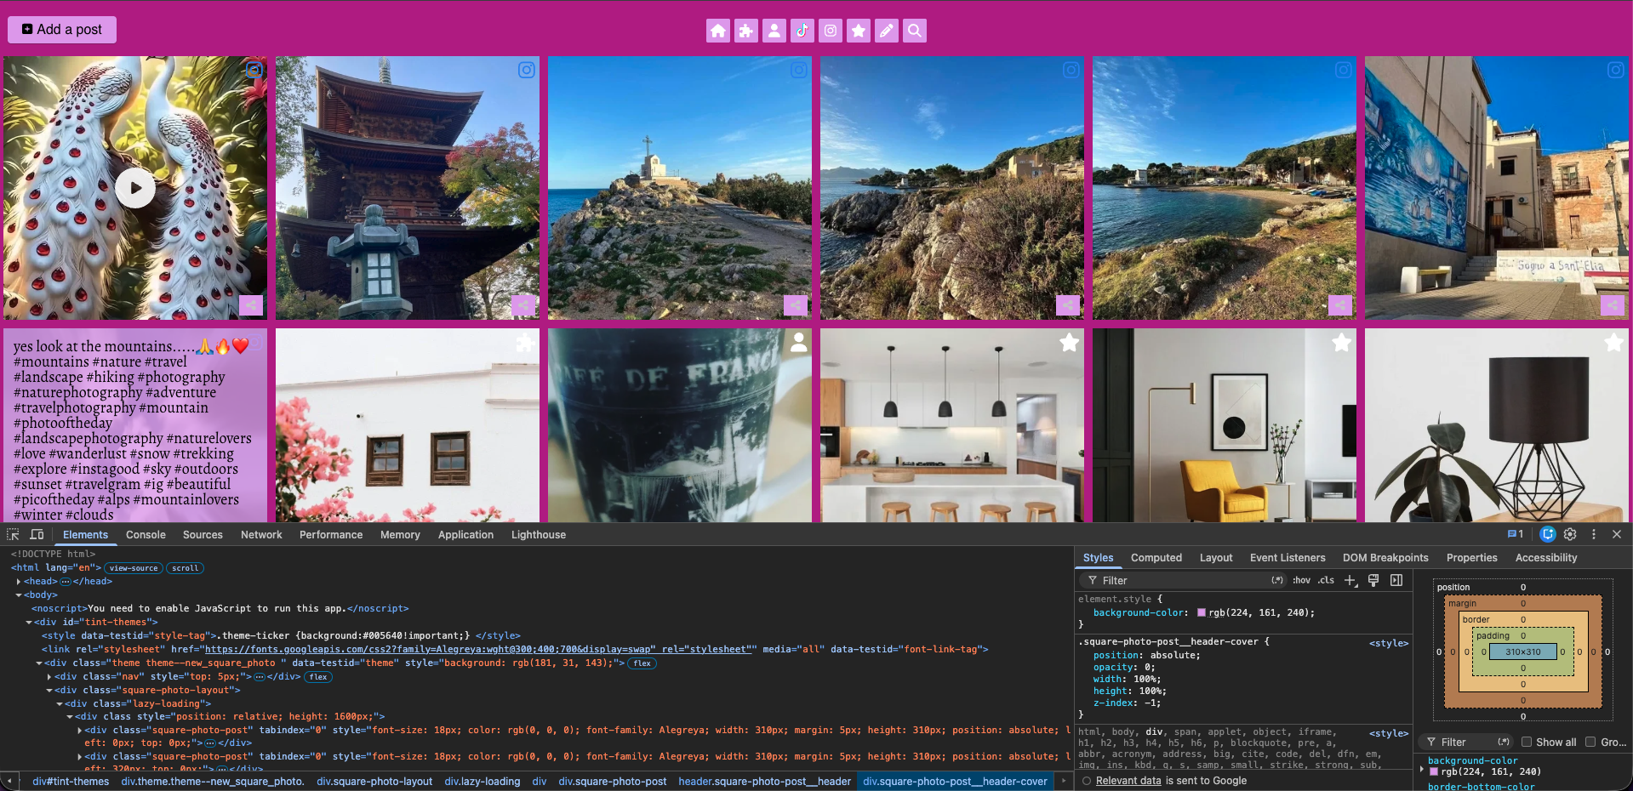Share the mural street photo post

click(x=1613, y=305)
